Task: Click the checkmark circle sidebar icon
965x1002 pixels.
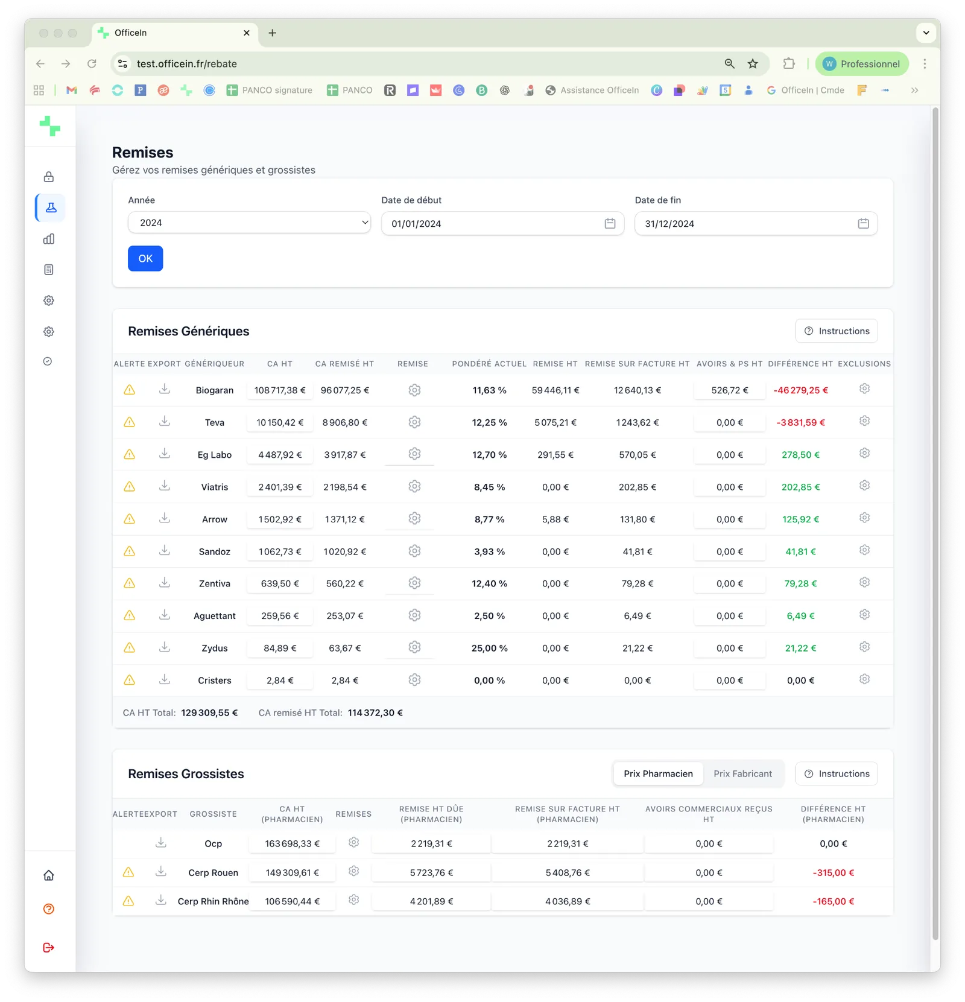Action: 48,361
